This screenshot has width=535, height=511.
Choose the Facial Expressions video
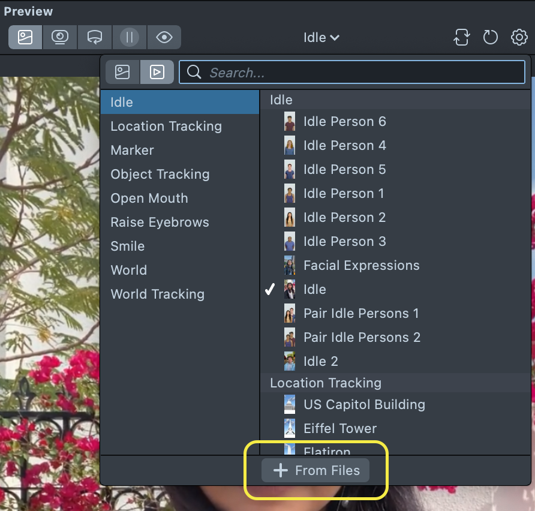361,266
